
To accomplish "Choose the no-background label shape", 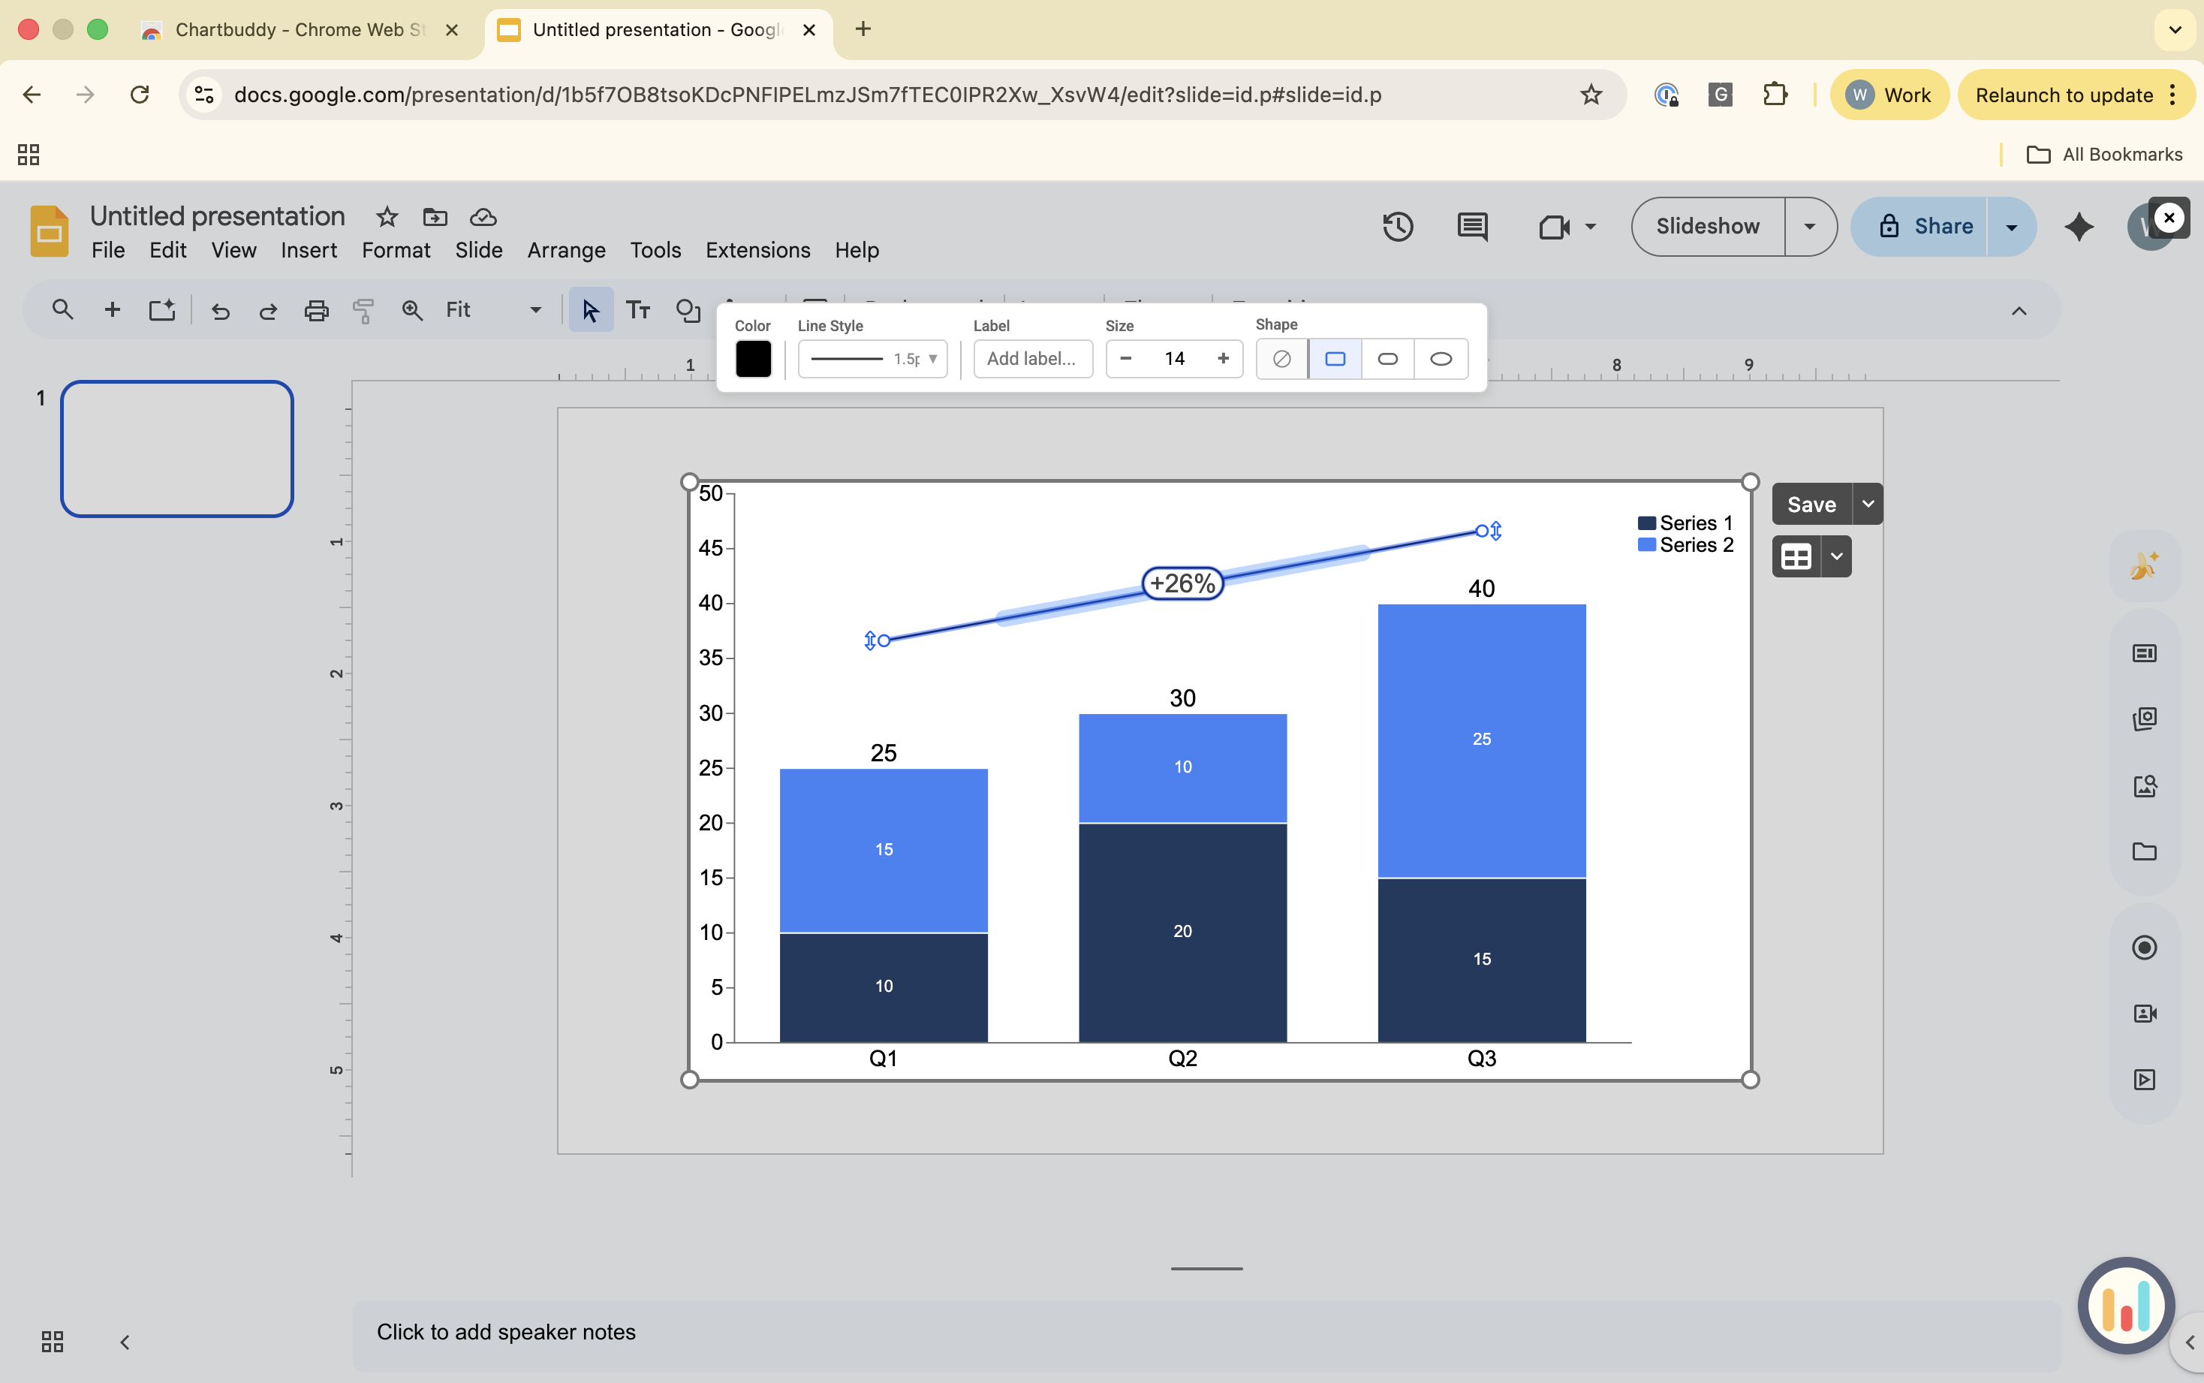I will (1281, 359).
